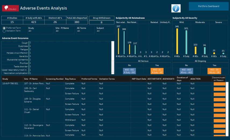This screenshot has height=140, width=230.
Task: Select the Herpes virus infection row
Action: (17, 53)
